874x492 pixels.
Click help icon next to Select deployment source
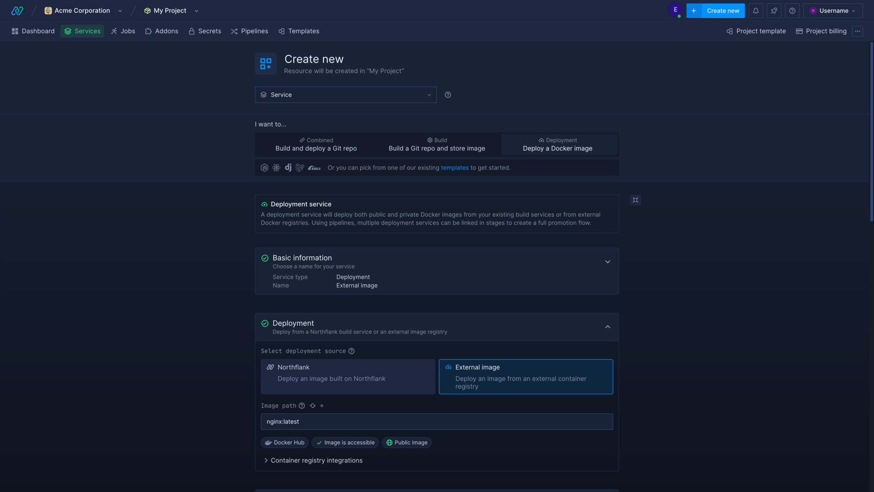click(x=351, y=351)
